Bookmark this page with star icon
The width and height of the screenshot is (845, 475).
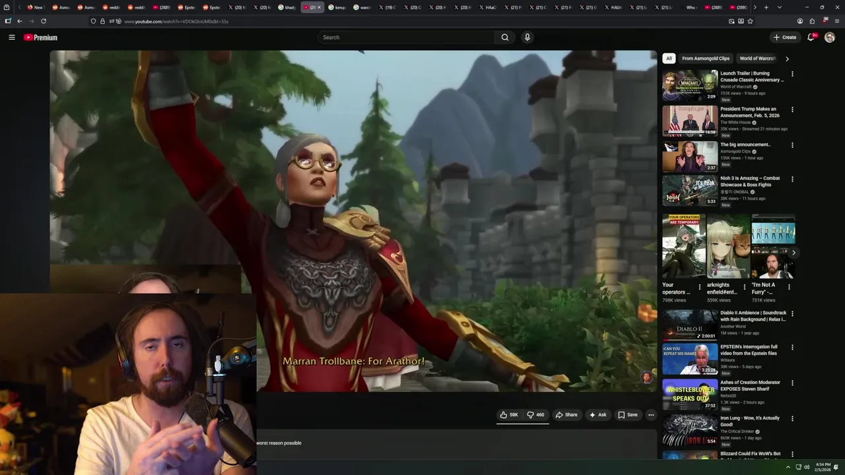coord(750,21)
